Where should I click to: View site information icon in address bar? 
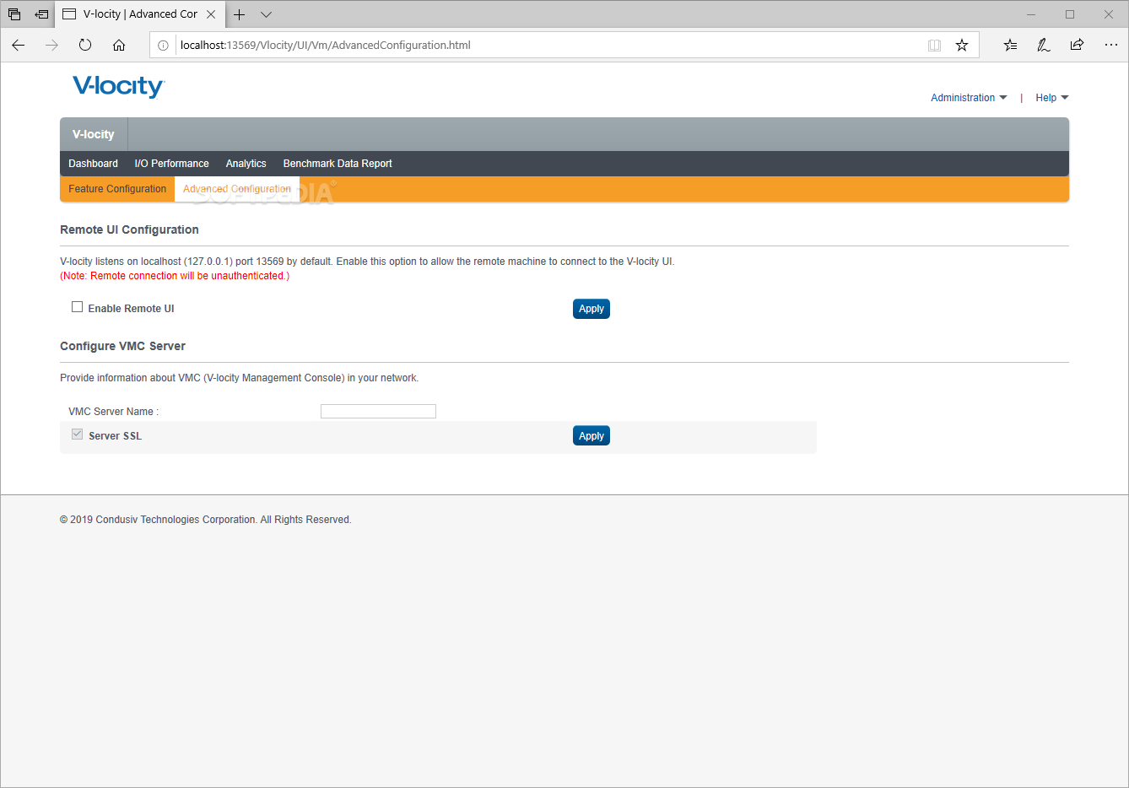(x=164, y=46)
